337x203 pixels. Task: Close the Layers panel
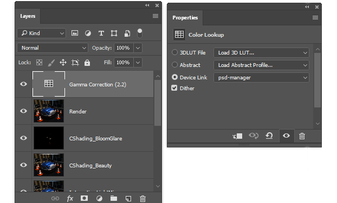pos(157,5)
